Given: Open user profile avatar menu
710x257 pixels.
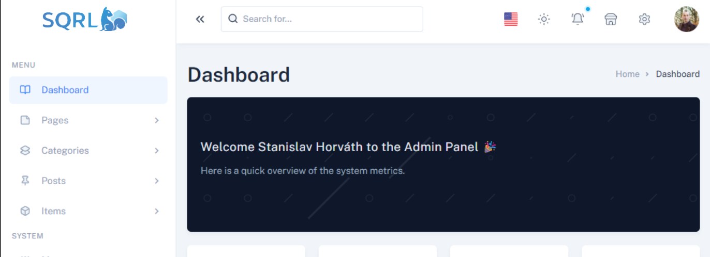Looking at the screenshot, I should tap(687, 19).
